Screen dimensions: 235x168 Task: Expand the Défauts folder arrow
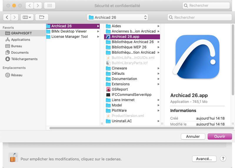[159, 74]
